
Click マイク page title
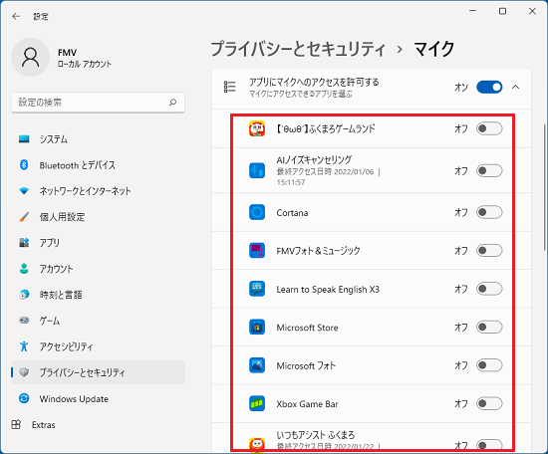[434, 49]
